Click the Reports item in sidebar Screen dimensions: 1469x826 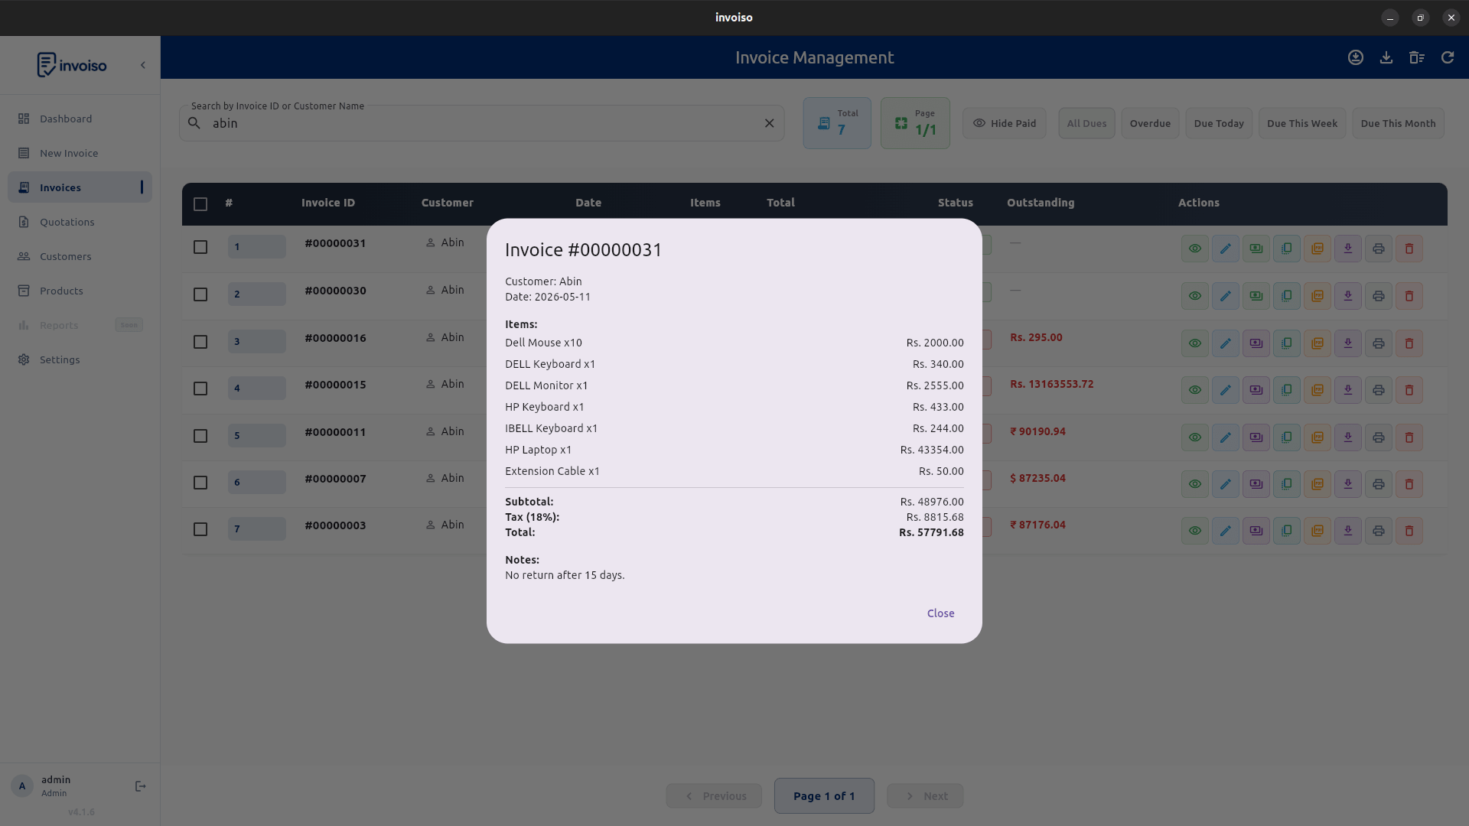[x=80, y=325]
